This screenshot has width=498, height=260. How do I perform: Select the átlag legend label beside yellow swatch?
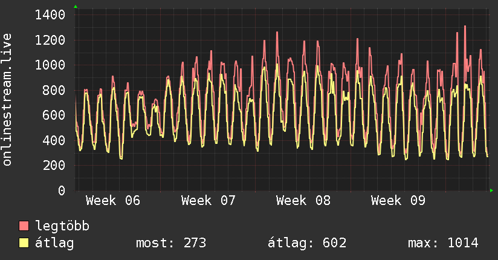[x=54, y=243]
